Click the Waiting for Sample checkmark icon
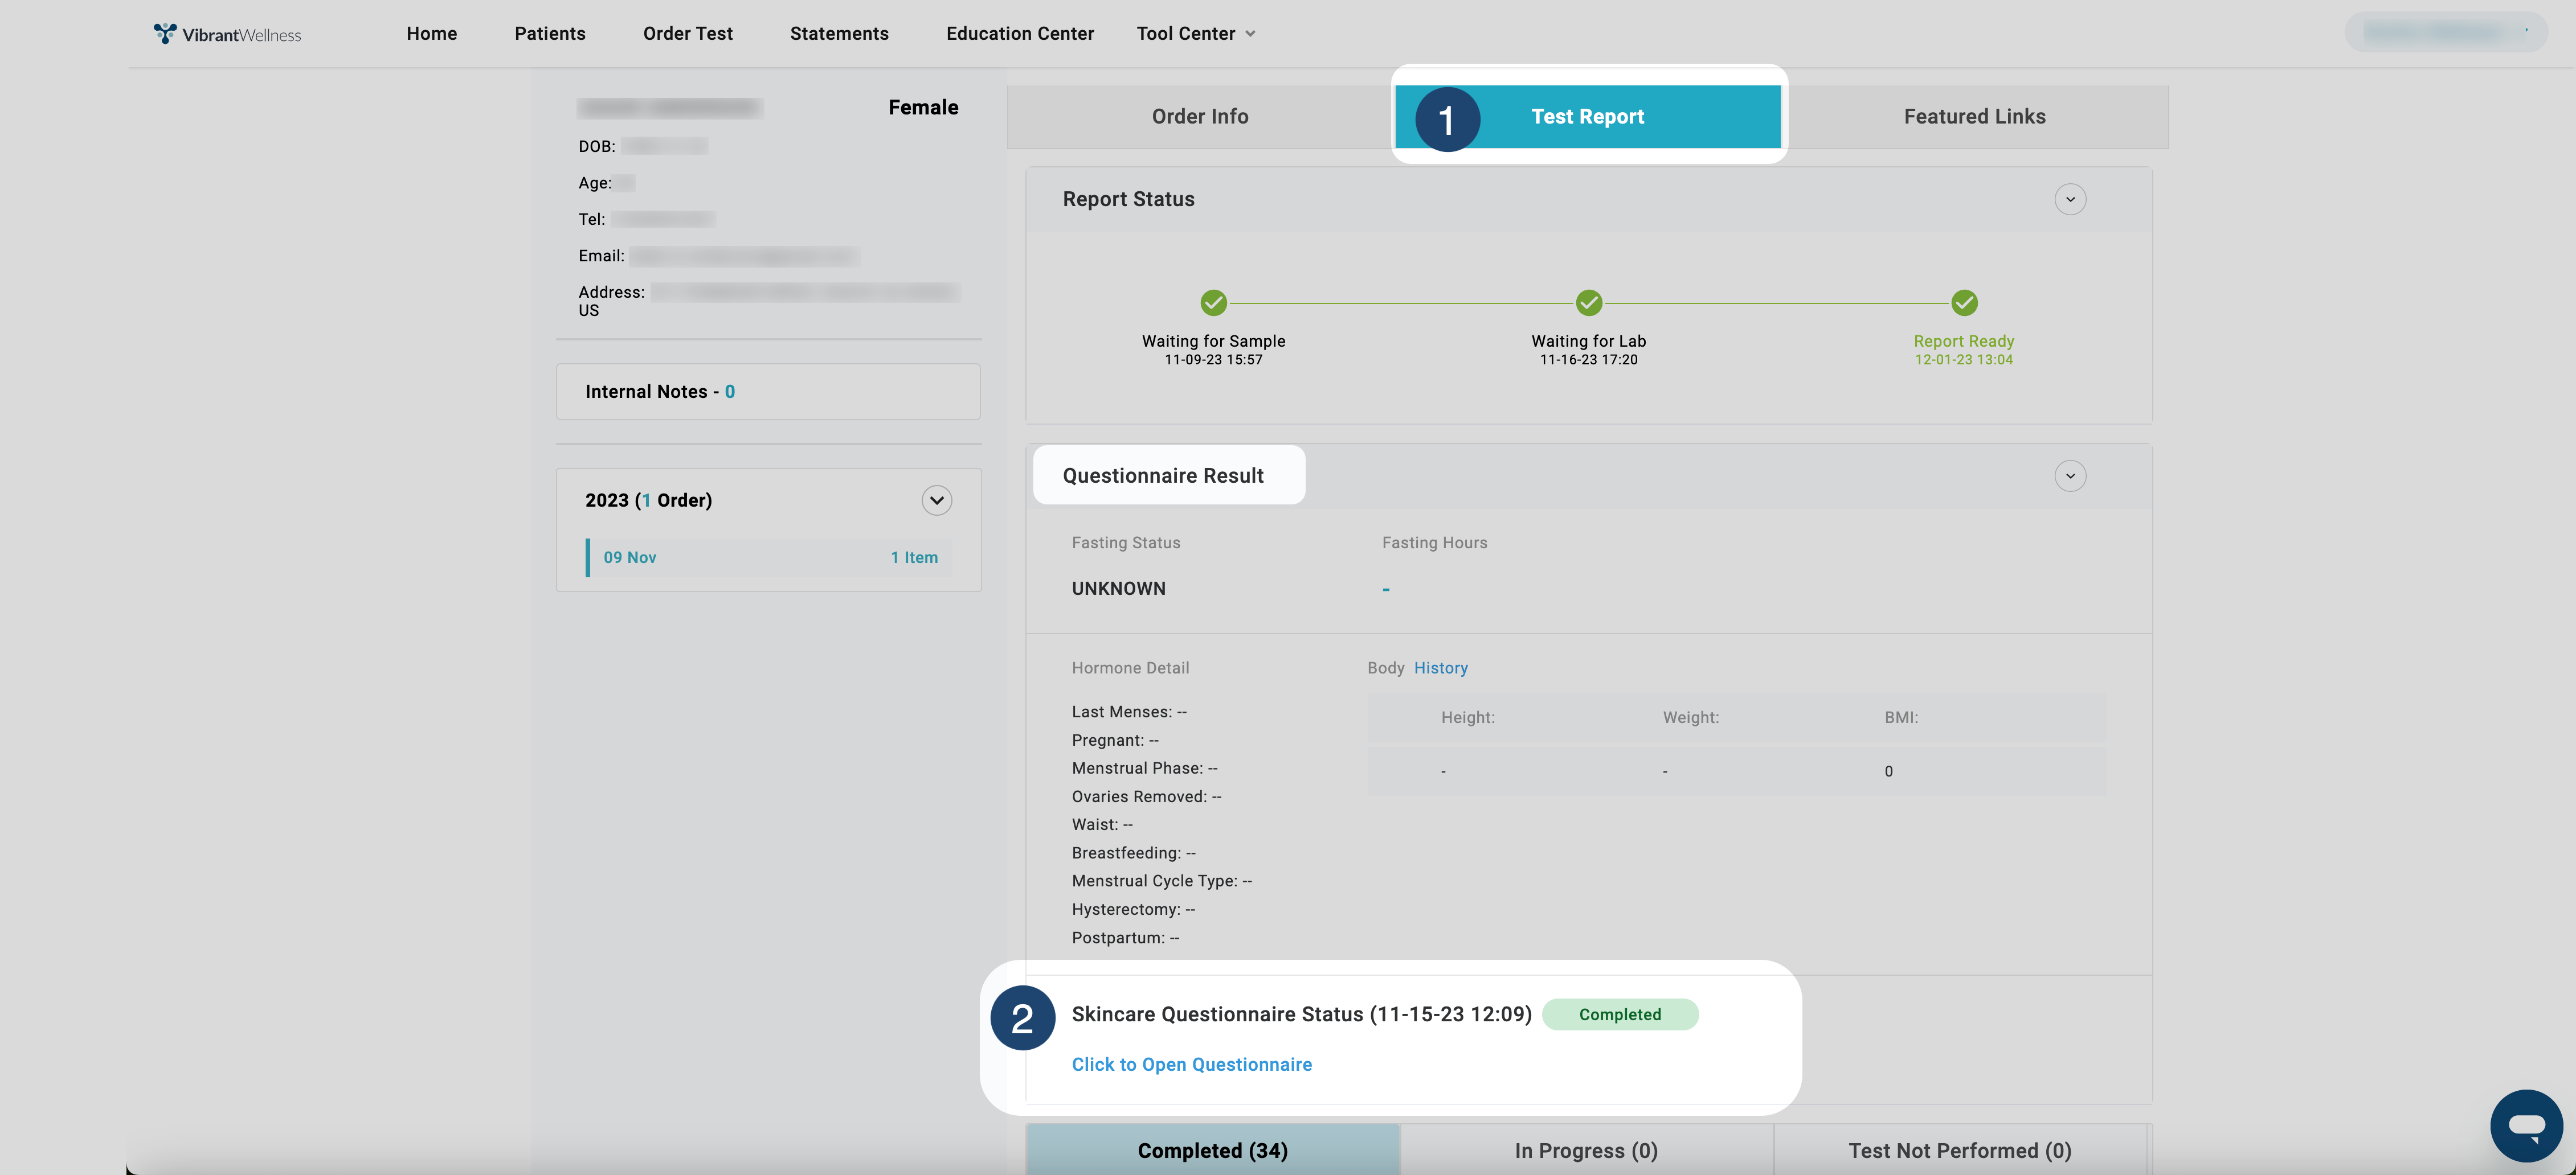The width and height of the screenshot is (2576, 1175). coord(1213,303)
